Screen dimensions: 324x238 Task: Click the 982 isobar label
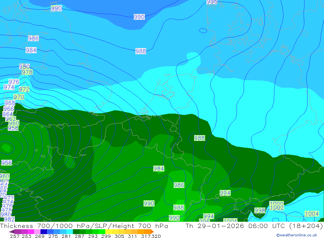9,219
